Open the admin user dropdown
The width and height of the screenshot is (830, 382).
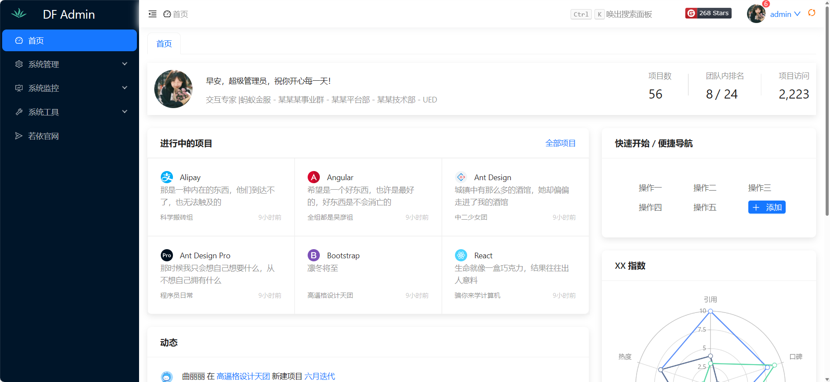[x=784, y=14]
